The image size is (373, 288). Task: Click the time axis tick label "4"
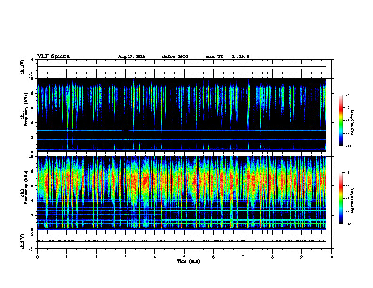[155, 257]
